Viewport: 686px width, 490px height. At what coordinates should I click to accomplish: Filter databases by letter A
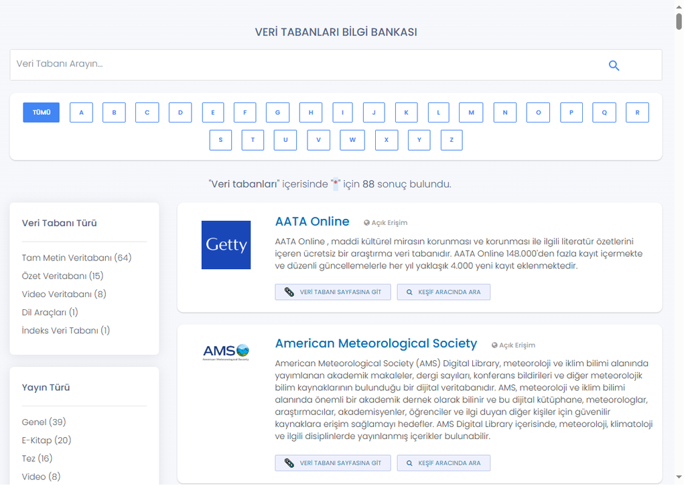pos(81,112)
